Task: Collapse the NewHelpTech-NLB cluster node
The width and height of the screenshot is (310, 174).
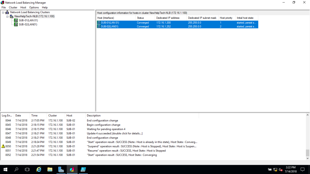Action: [7, 17]
